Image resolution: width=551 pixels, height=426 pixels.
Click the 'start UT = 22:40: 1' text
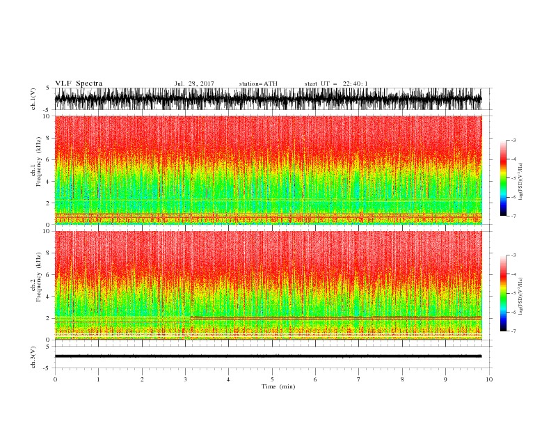pyautogui.click(x=336, y=84)
